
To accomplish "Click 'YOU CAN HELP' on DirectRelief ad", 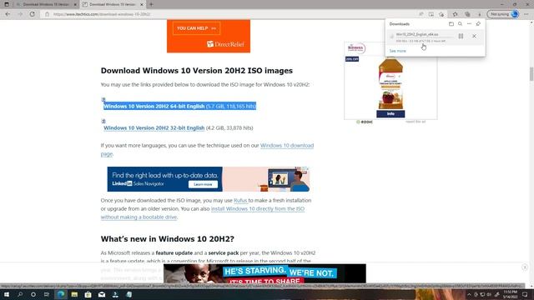I will tap(196, 28).
